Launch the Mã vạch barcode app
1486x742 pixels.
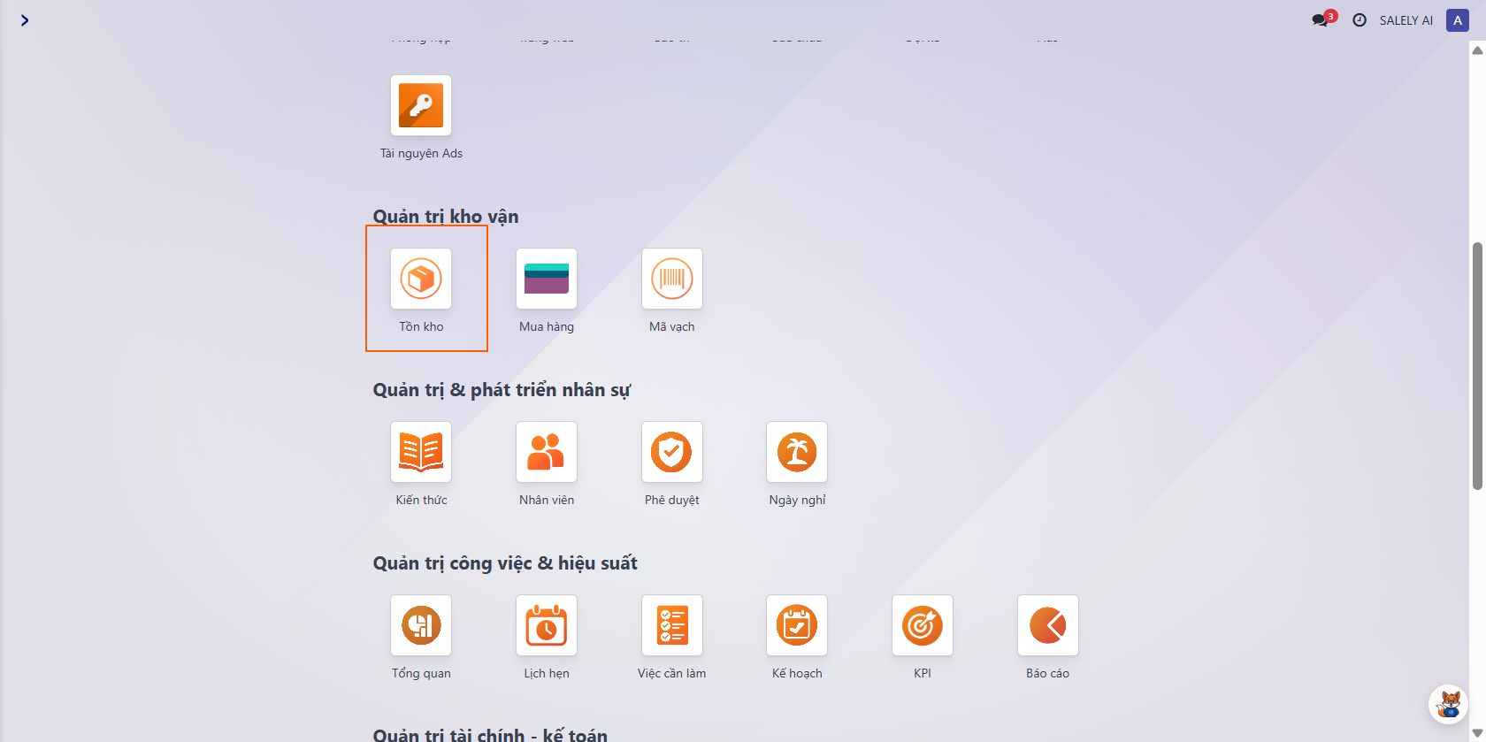coord(672,279)
